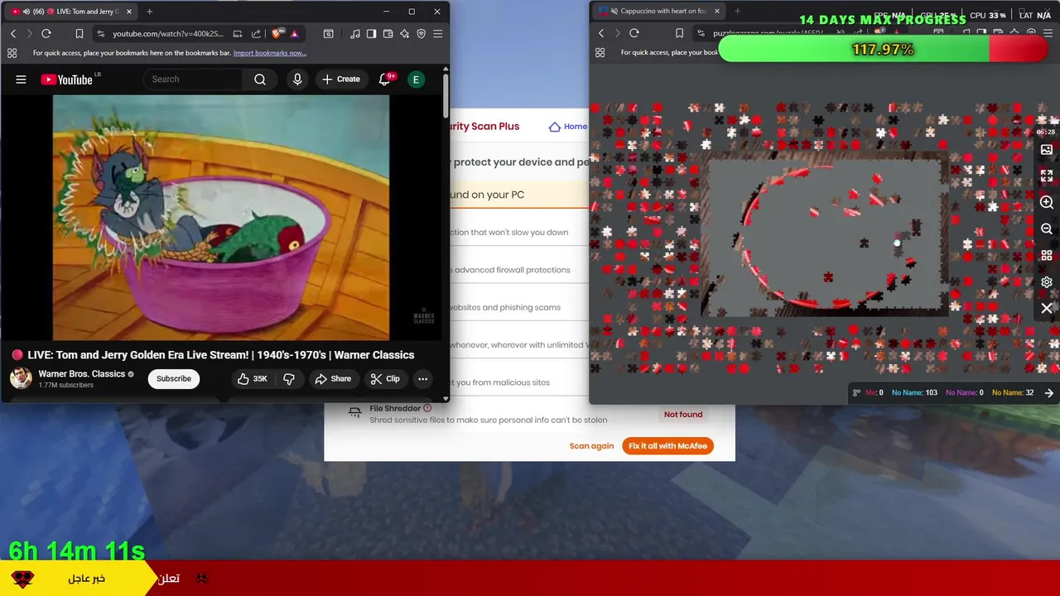Open Warner Bros. Classics channel avatar

coord(21,378)
